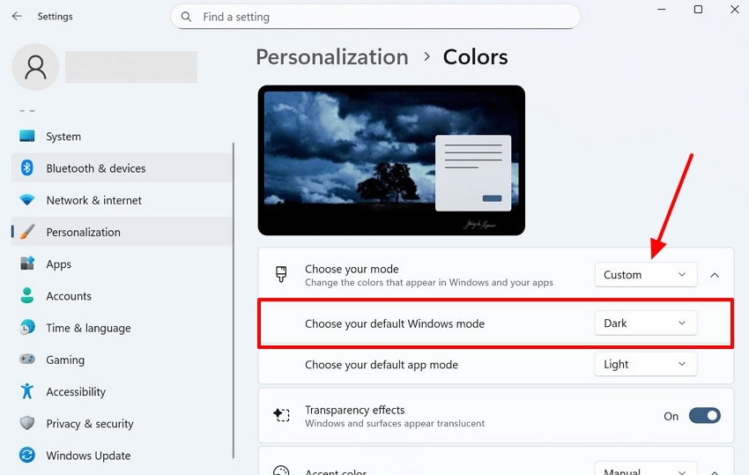
Task: Open the default app mode Light dropdown
Action: click(x=646, y=364)
